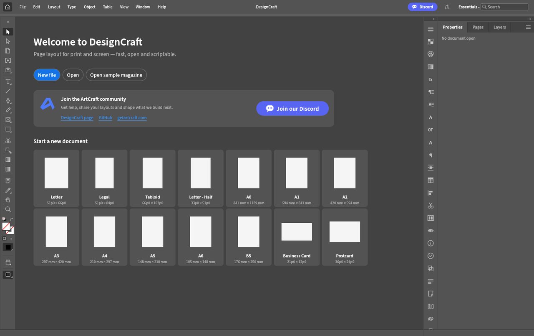Image resolution: width=534 pixels, height=336 pixels.
Task: Click the Home icon in the menu bar
Action: coord(8,7)
